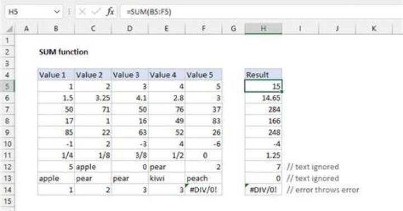Screen dimensions: 403x211
Task: Select column K header
Action: pos(374,29)
